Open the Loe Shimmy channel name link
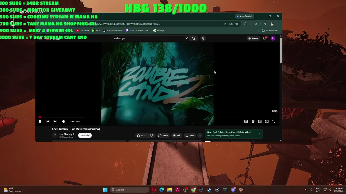 [x=66, y=134]
